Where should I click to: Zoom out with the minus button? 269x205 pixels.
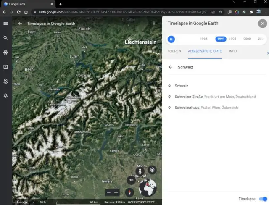click(x=109, y=192)
